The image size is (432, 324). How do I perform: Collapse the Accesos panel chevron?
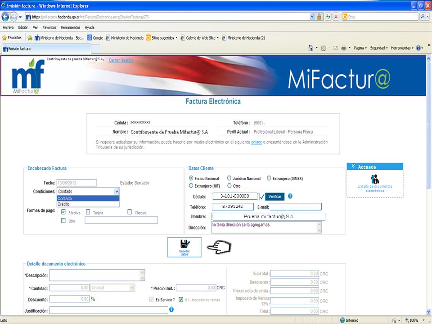coord(353,166)
